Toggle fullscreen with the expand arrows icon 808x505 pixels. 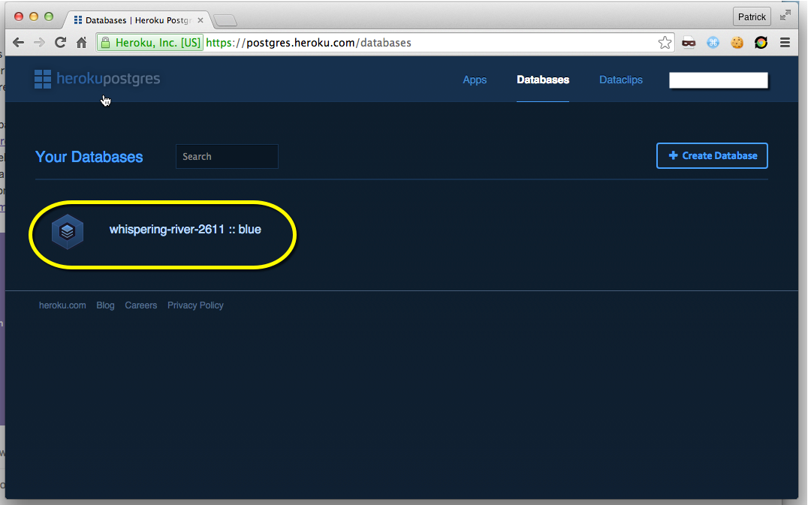pos(785,16)
